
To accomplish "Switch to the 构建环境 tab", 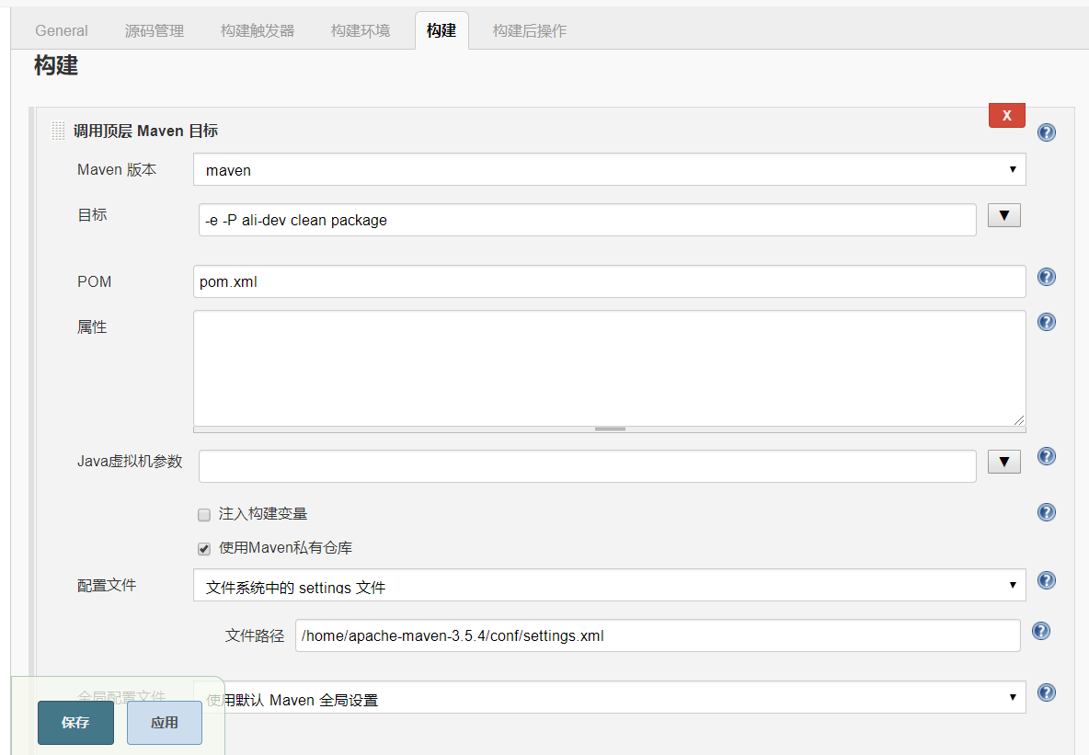I will (361, 30).
